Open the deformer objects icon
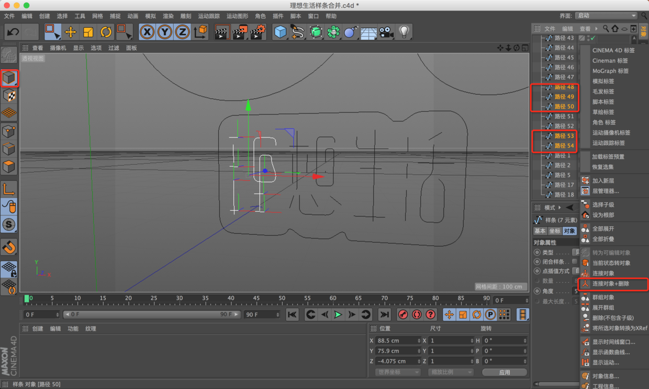Viewport: 649px width, 389px height. coord(351,32)
